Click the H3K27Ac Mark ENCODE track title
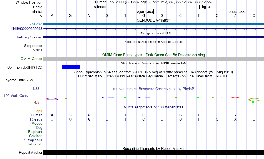This screenshot has height=159, width=264. 153,76
